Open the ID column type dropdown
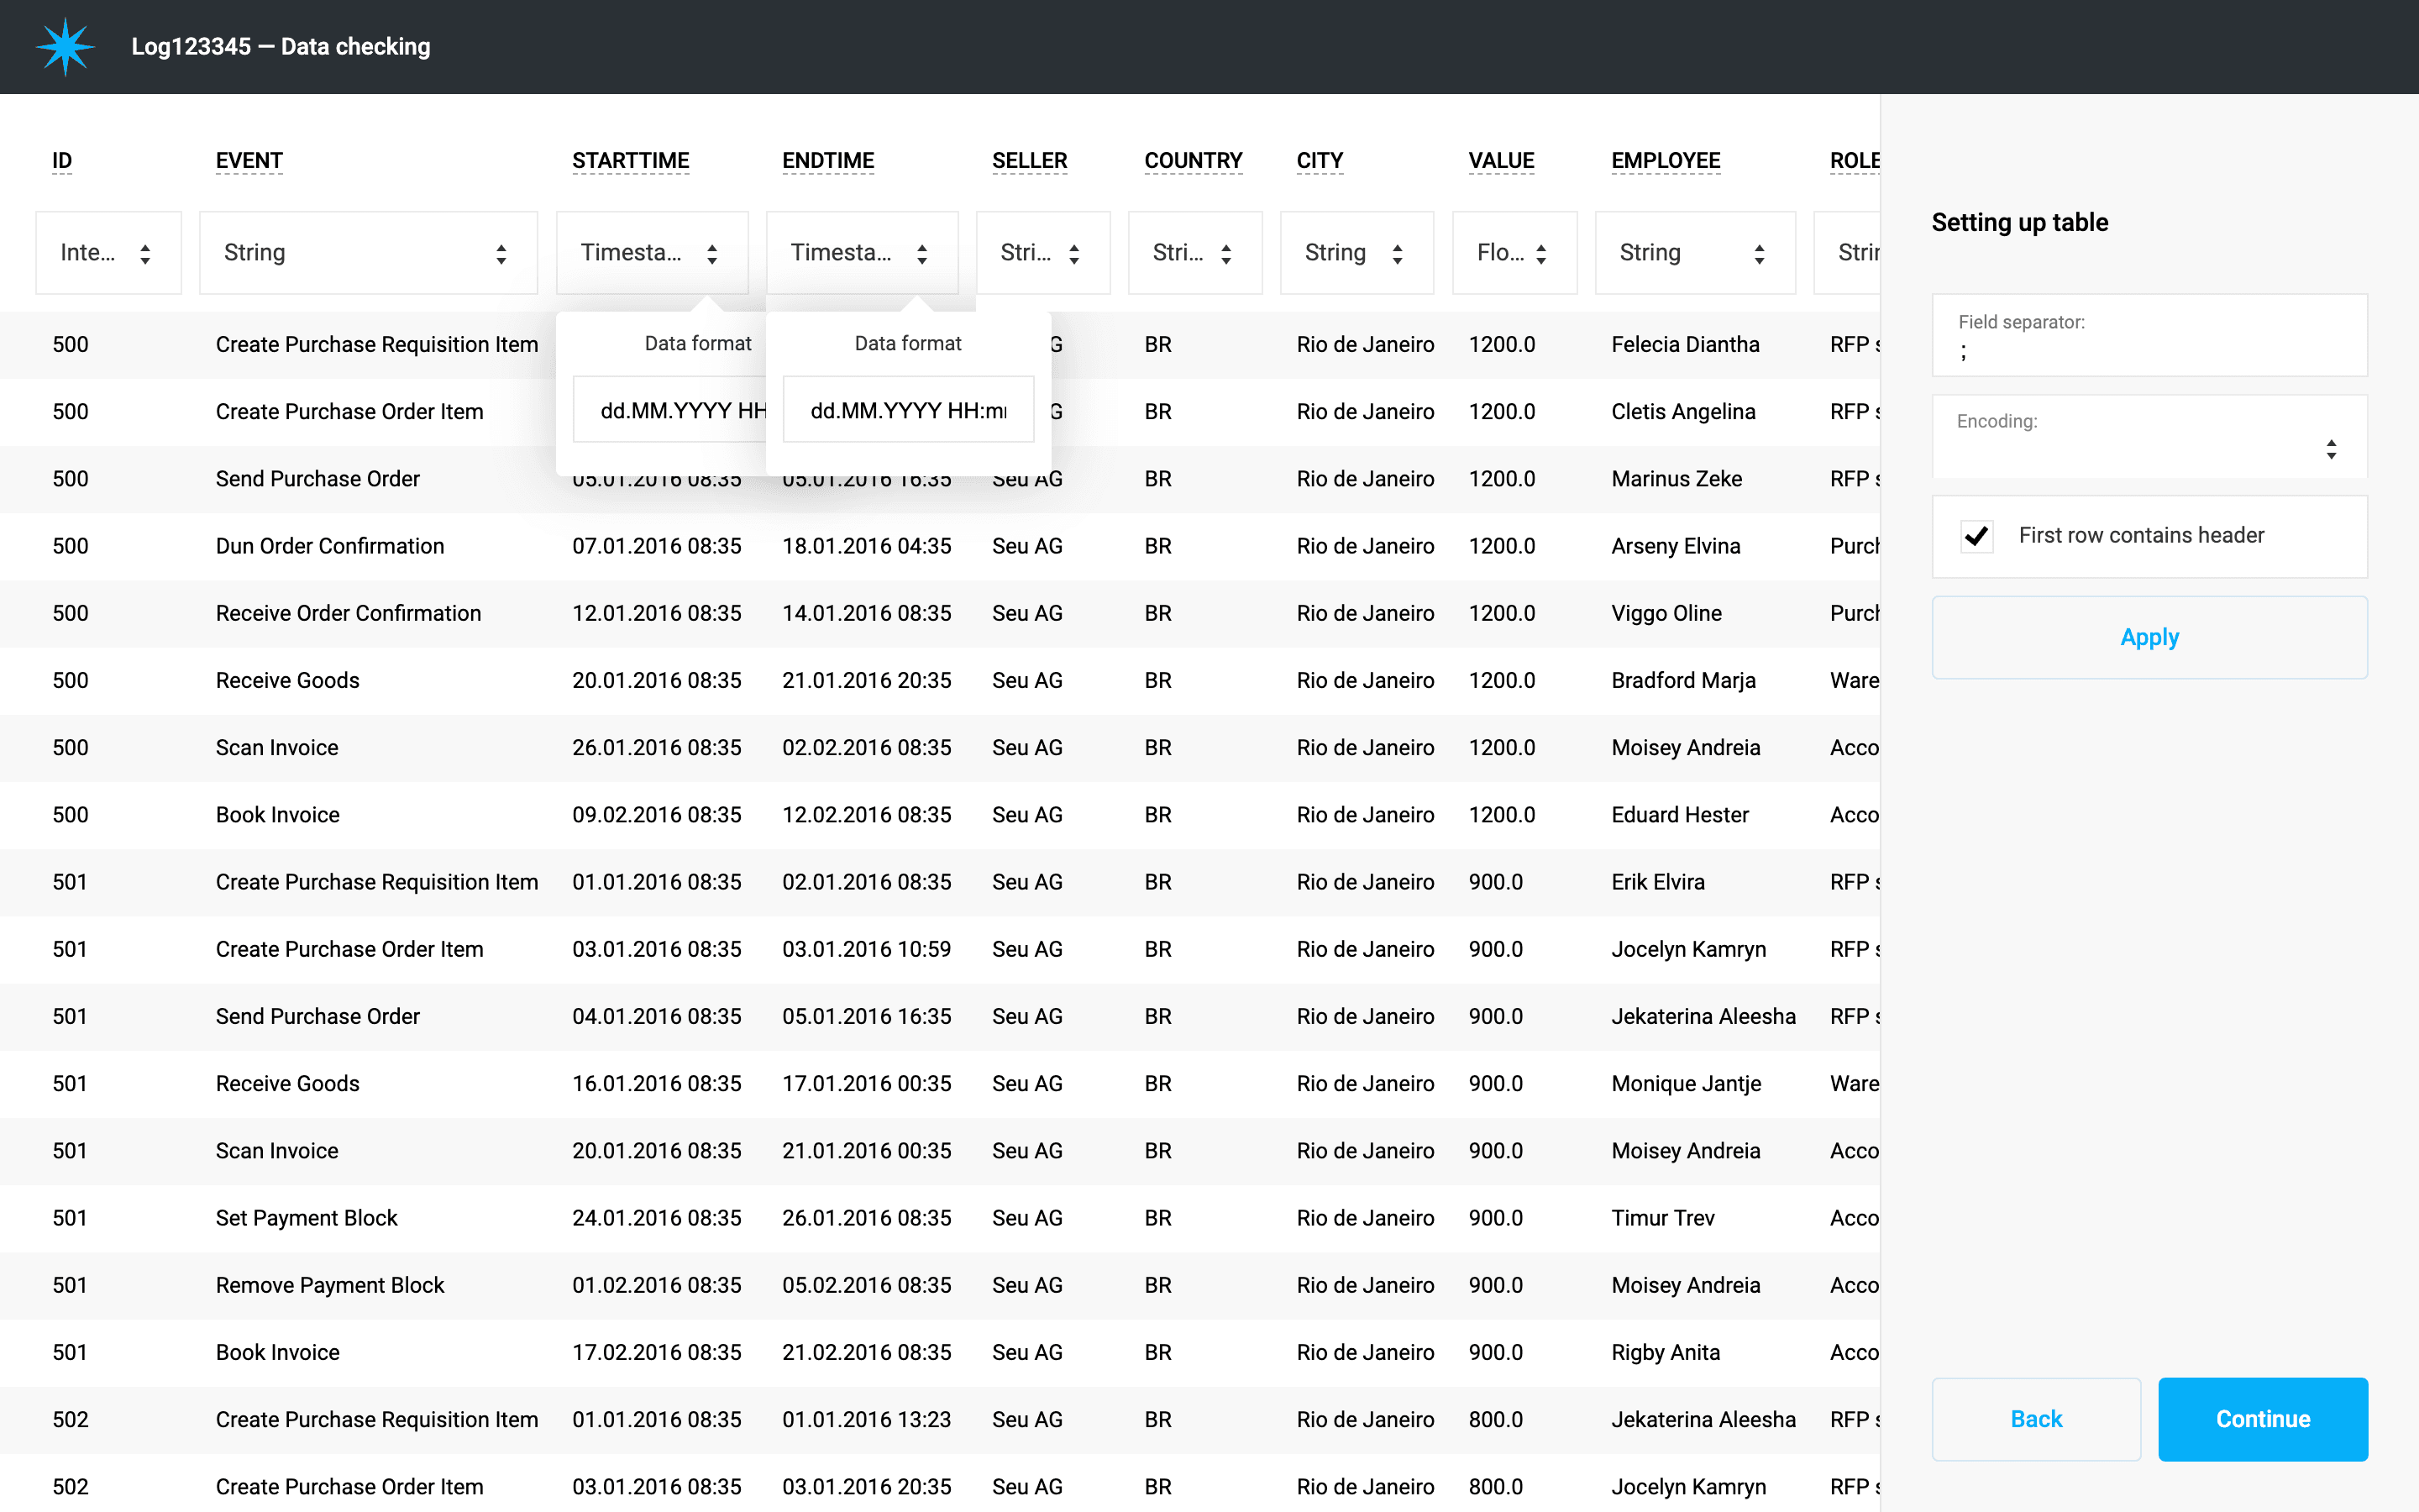This screenshot has height=1512, width=2419. click(x=108, y=253)
